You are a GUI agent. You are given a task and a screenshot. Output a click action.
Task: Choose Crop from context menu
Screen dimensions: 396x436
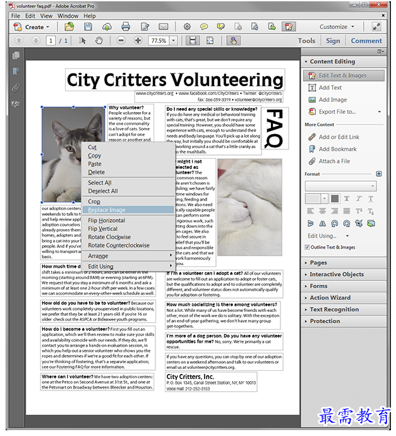128,202
